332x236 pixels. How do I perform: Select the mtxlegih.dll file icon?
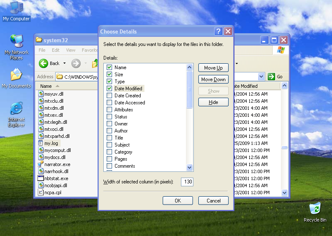41,122
